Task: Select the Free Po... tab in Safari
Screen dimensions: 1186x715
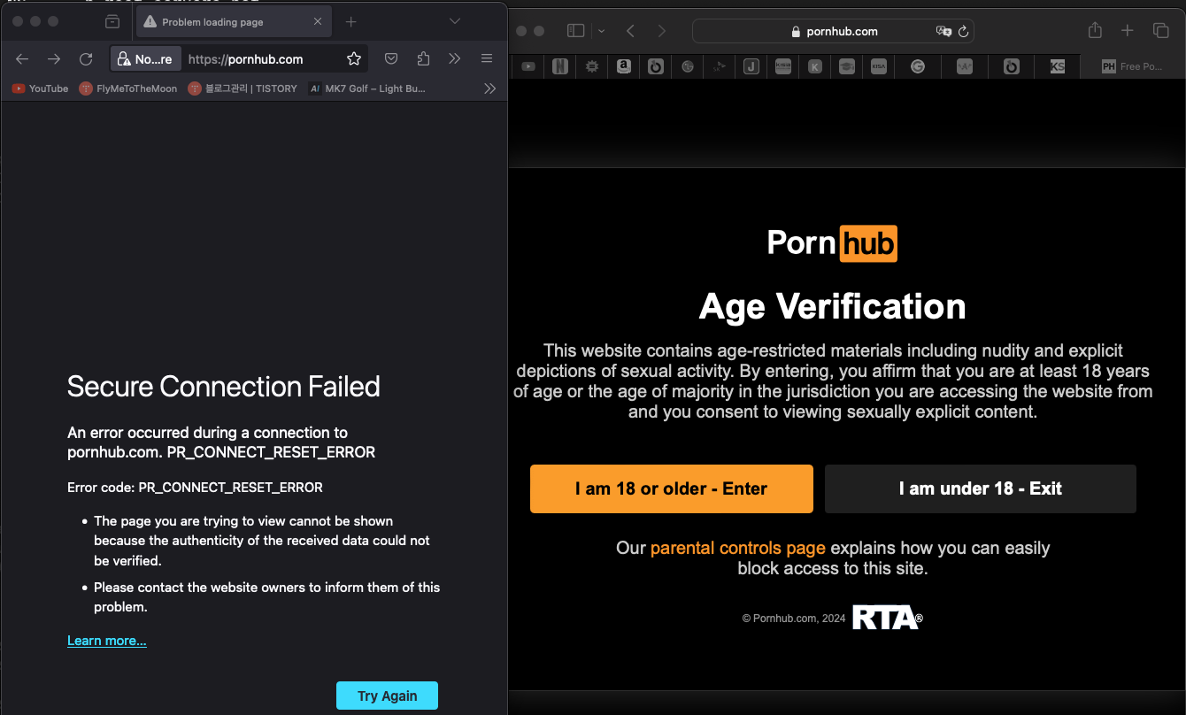Action: point(1133,66)
